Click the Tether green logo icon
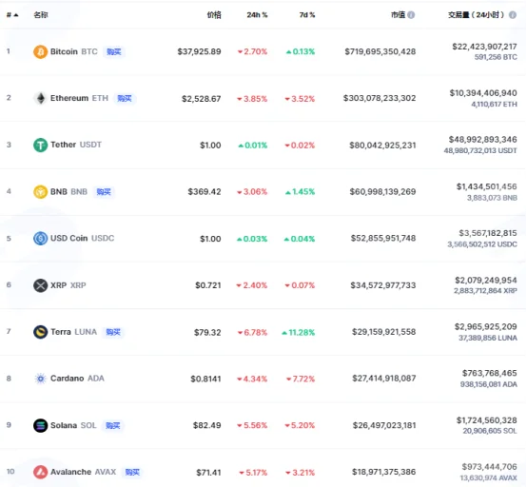Screen dimensions: 527x487 click(x=40, y=146)
